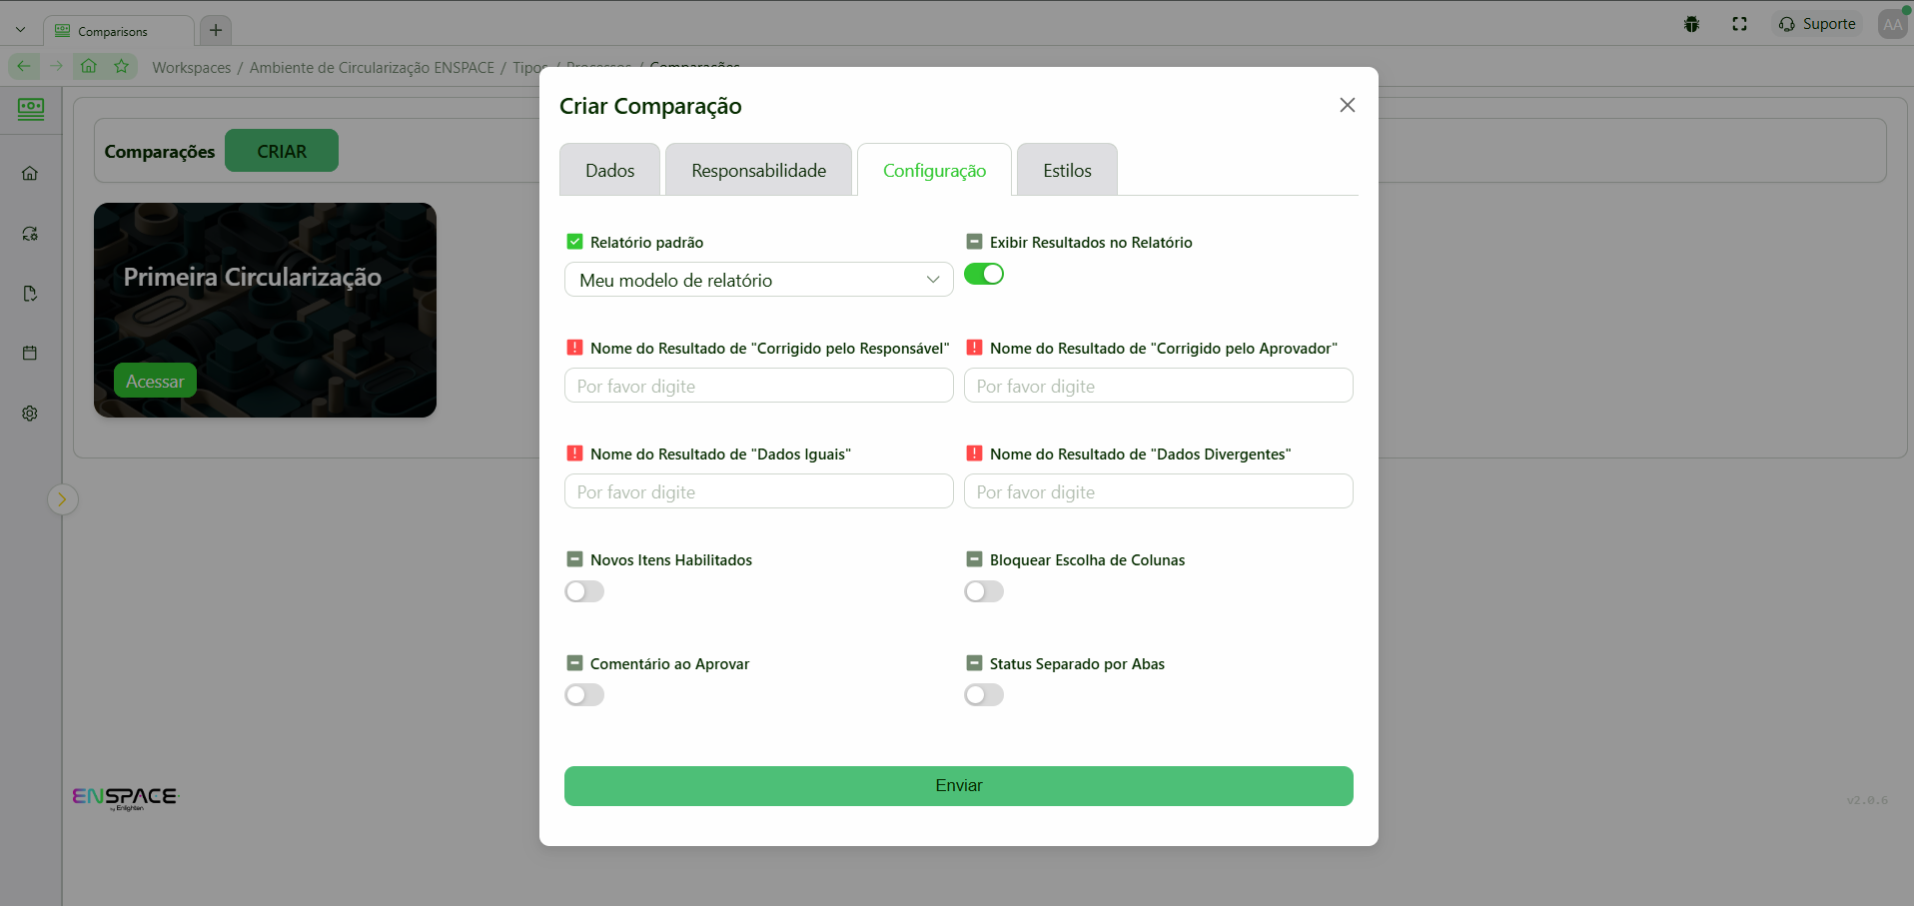Select the Comparisons money icon in sidebar

(30, 109)
